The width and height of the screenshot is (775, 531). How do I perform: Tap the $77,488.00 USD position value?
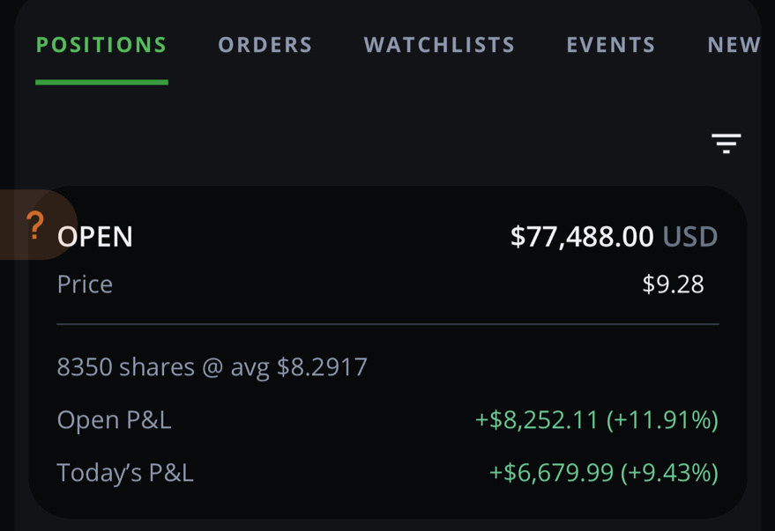pos(614,236)
